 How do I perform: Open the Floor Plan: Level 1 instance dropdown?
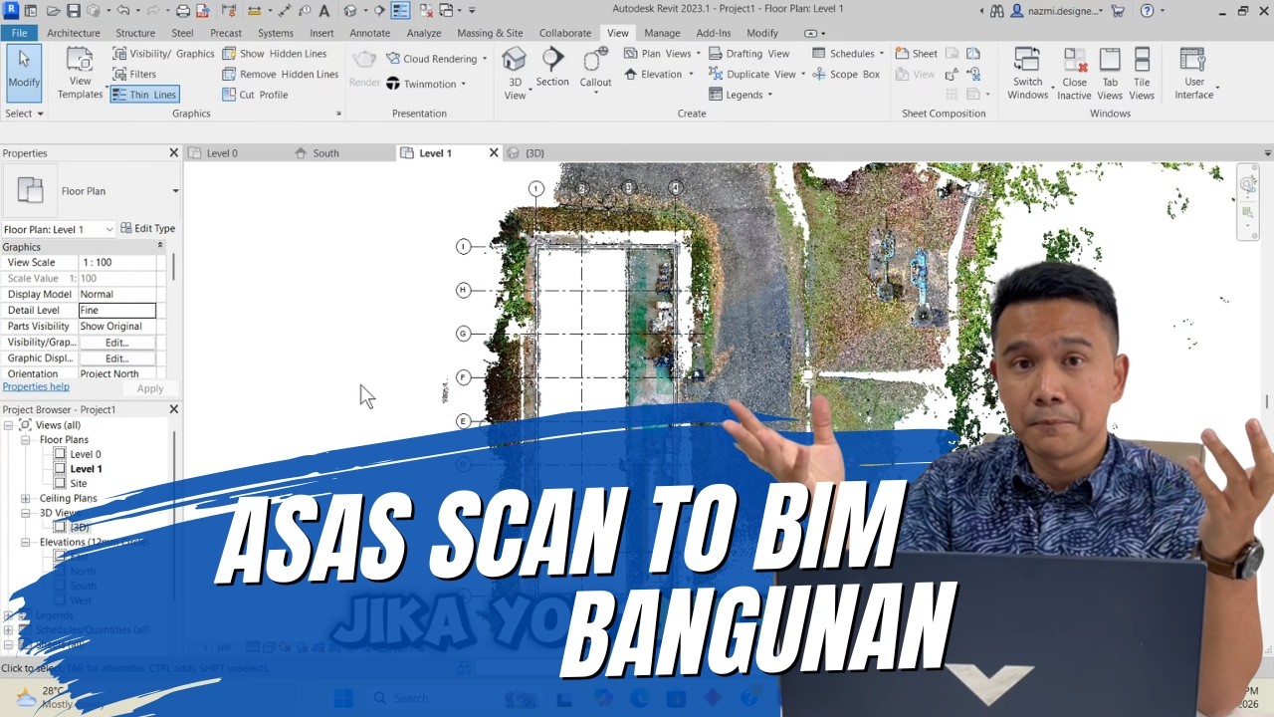(x=59, y=229)
